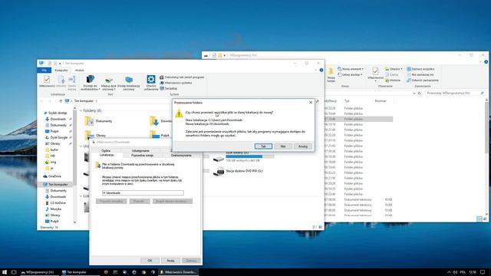
Task: Click Zaznacz wszystko in the ribbon
Action: 420,69
